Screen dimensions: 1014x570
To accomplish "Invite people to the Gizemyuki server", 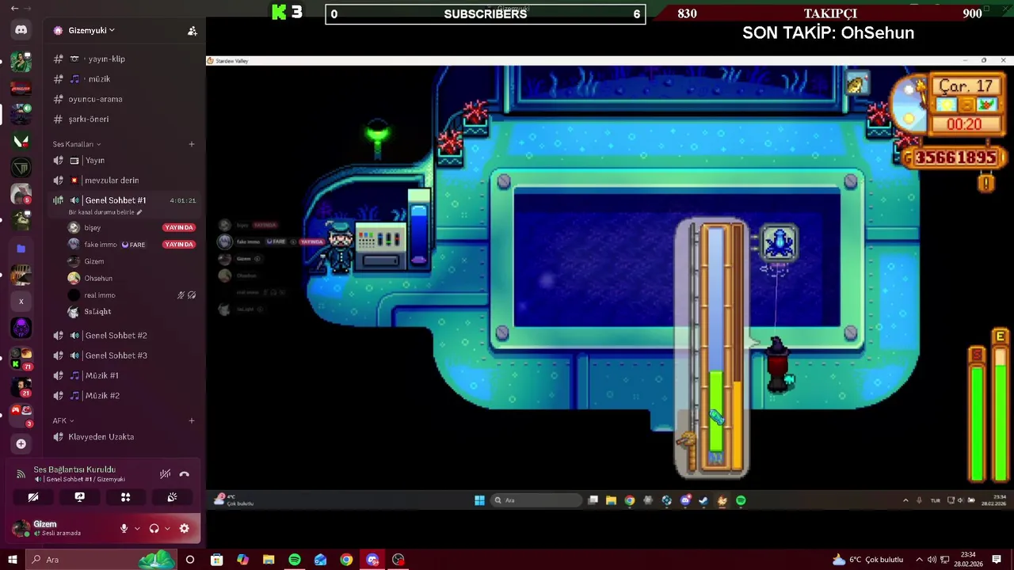I will 192,31.
